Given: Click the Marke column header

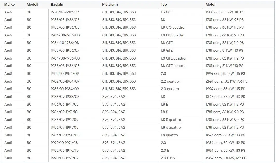Looking at the screenshot, I should click(x=9, y=4).
